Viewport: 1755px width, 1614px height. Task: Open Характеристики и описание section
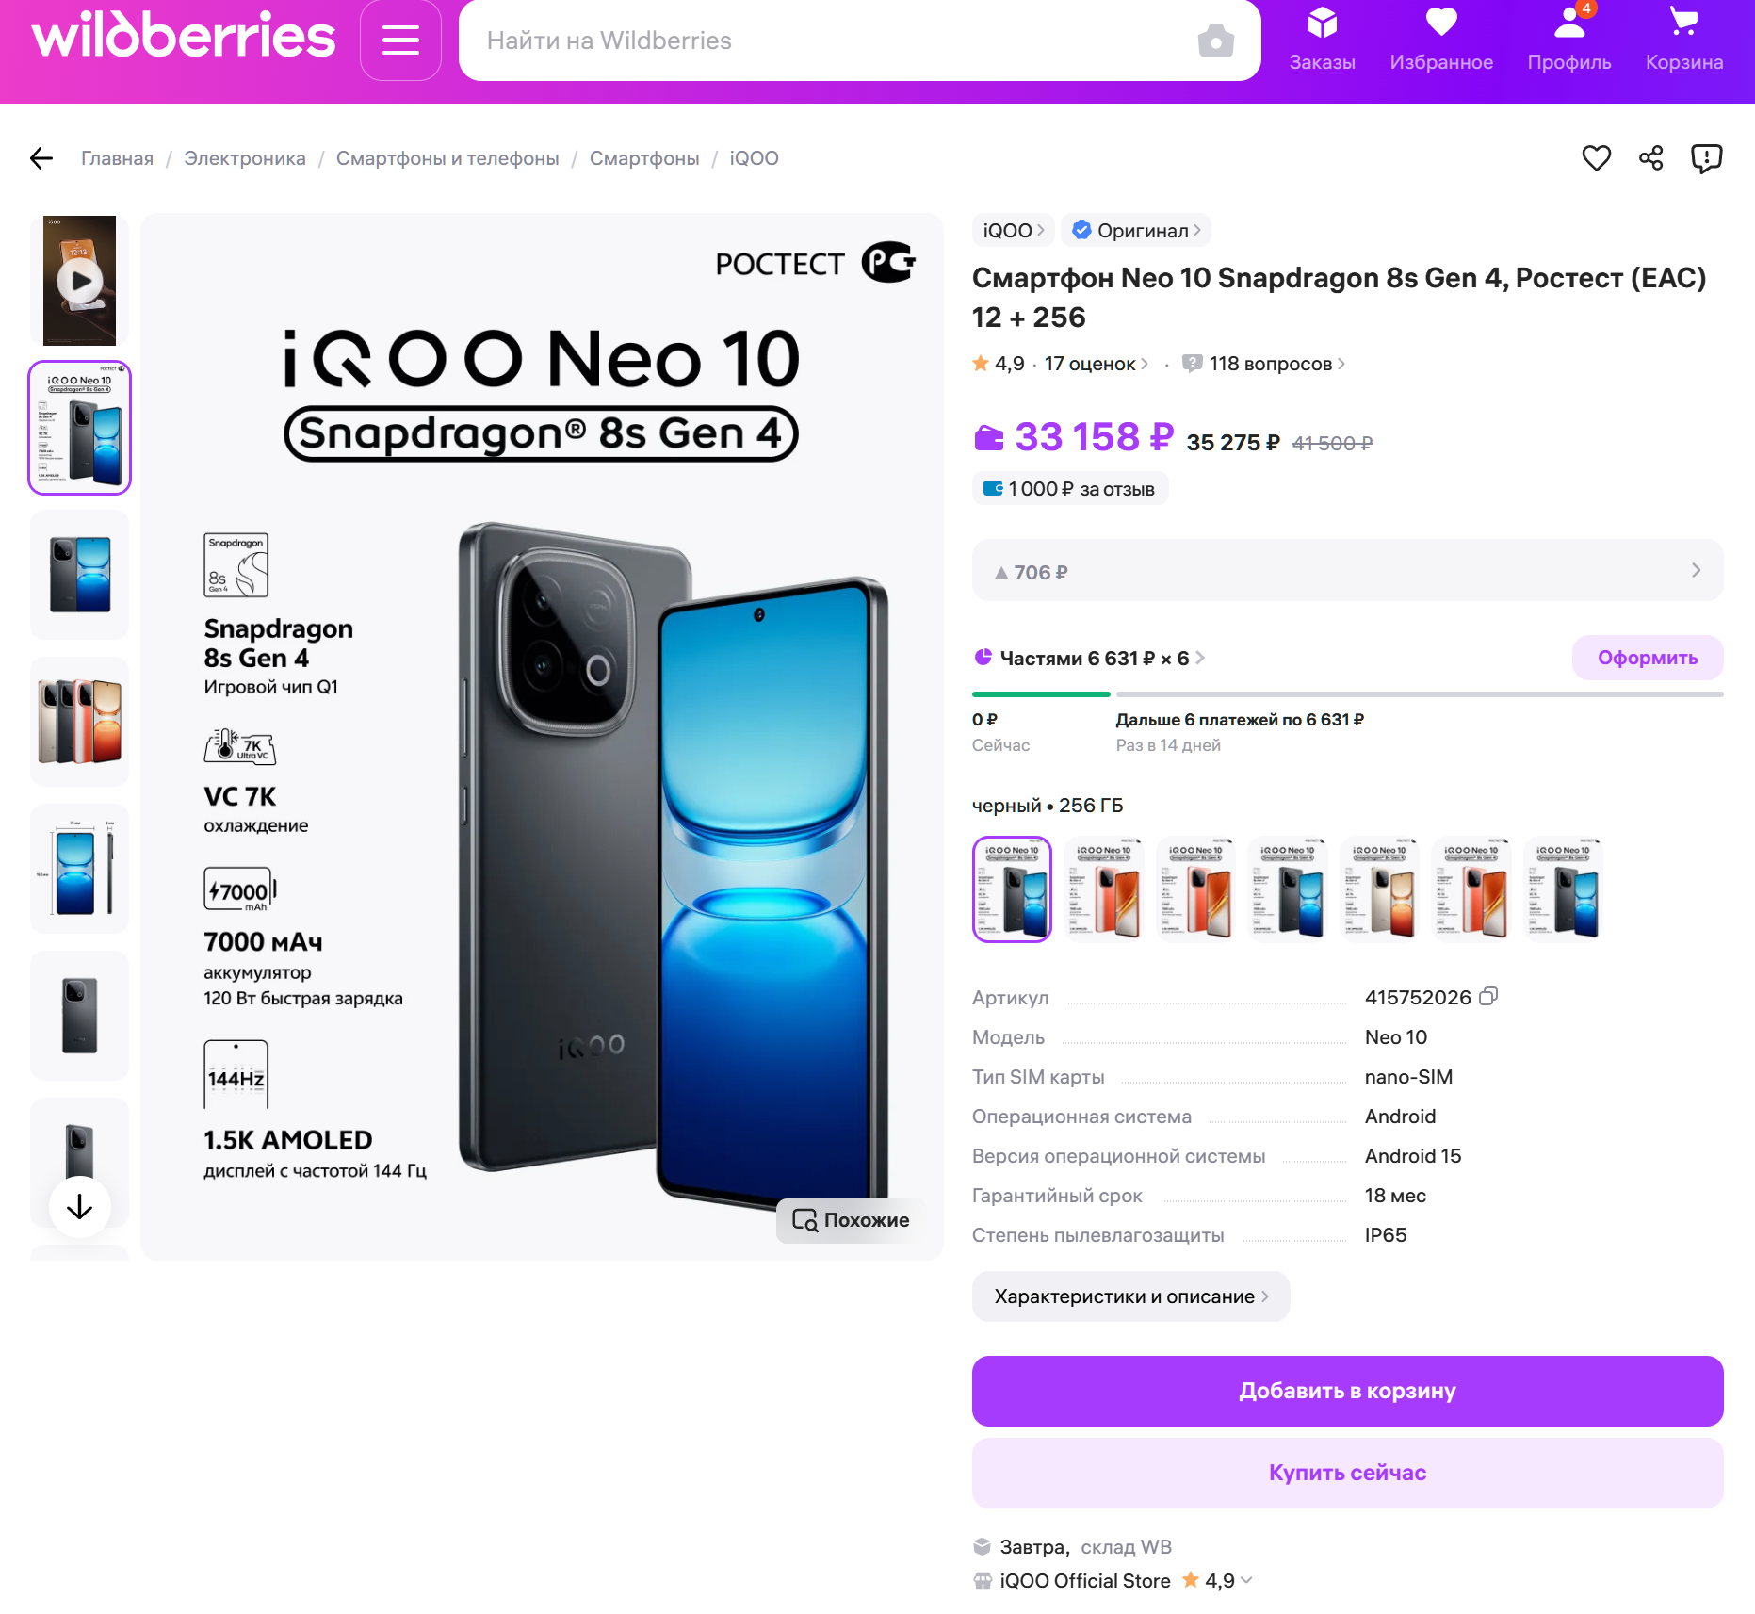pos(1130,1296)
